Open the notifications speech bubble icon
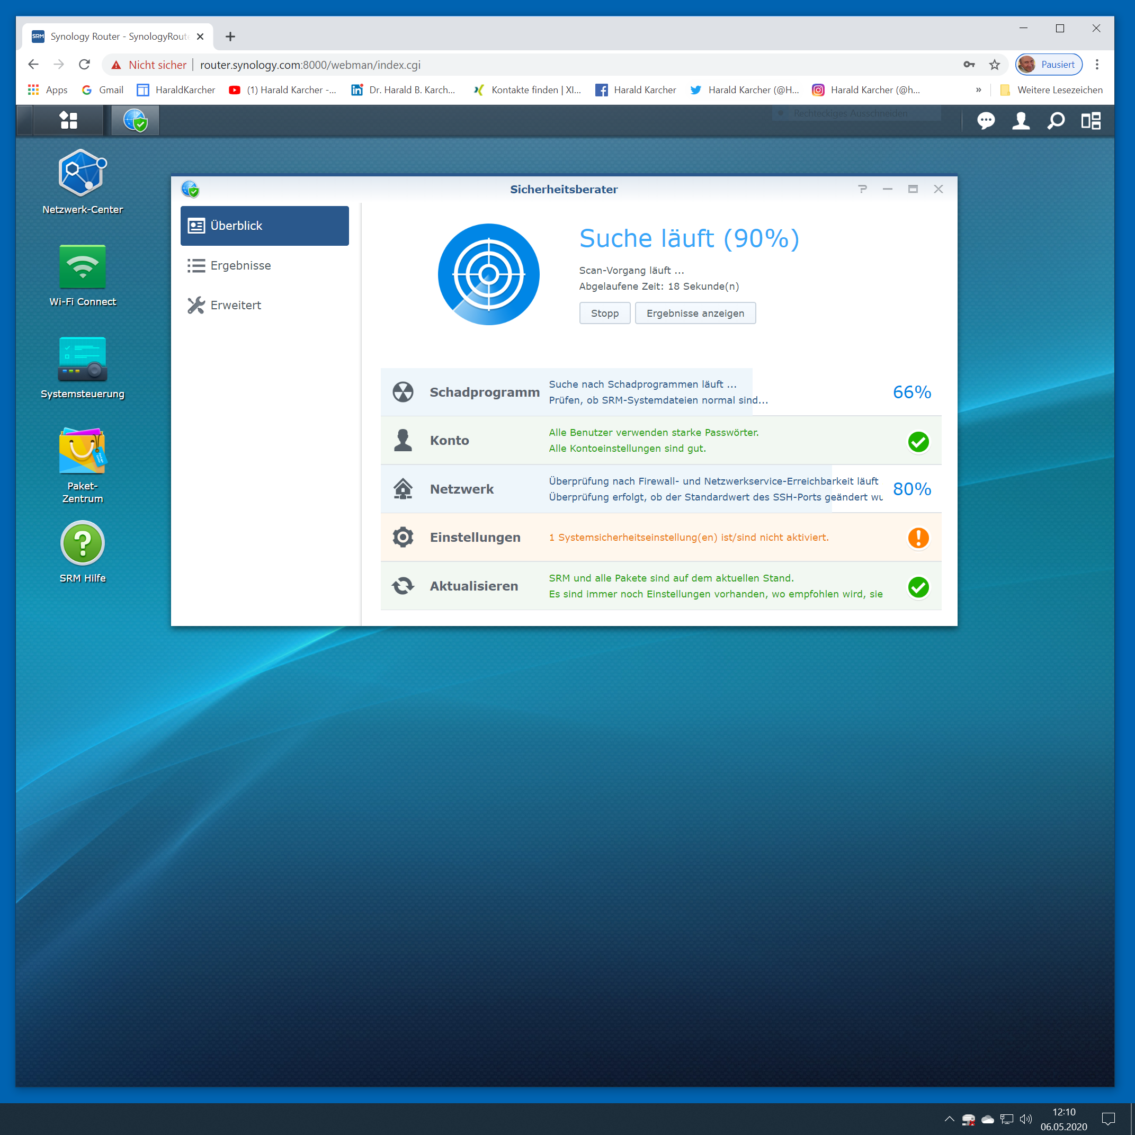1135x1135 pixels. pos(986,121)
